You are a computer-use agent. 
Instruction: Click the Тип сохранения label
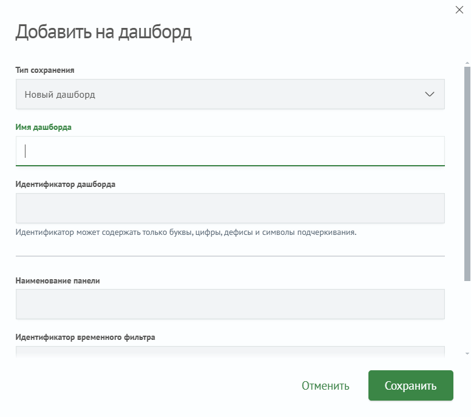(x=45, y=70)
